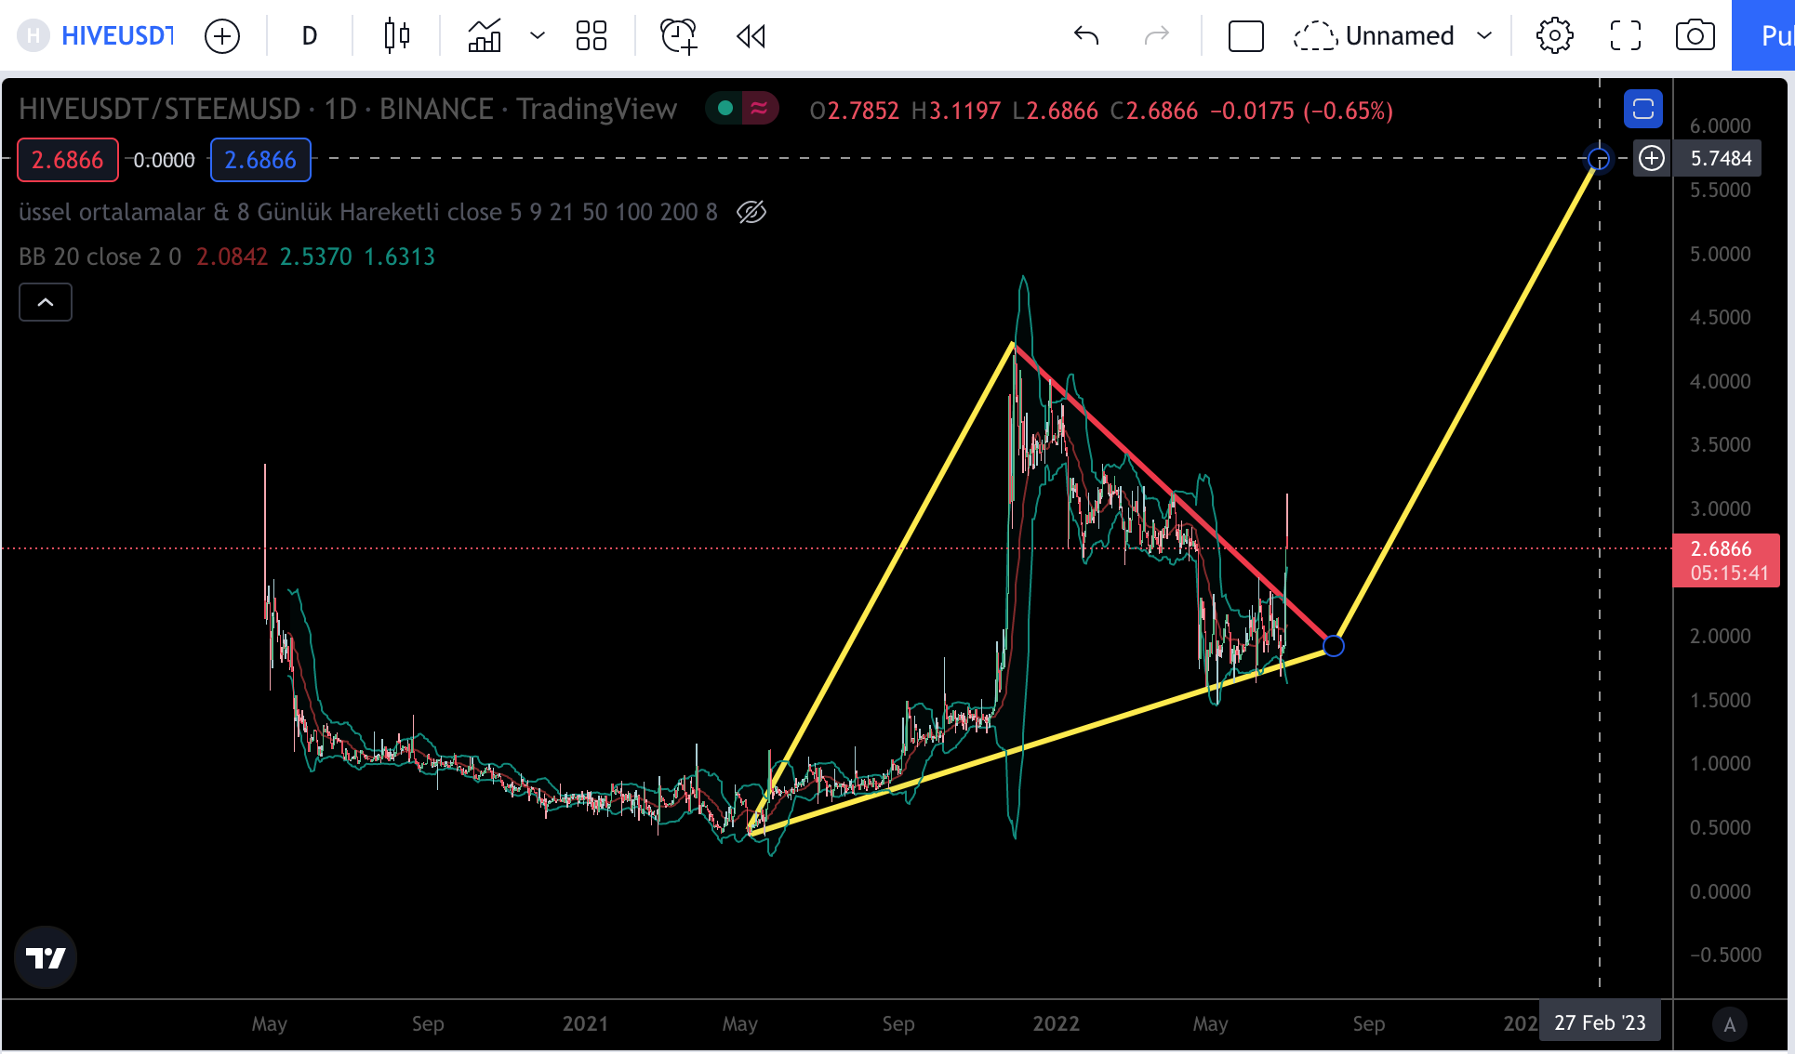
Task: Open TradingView logo link
Action: pos(46,957)
